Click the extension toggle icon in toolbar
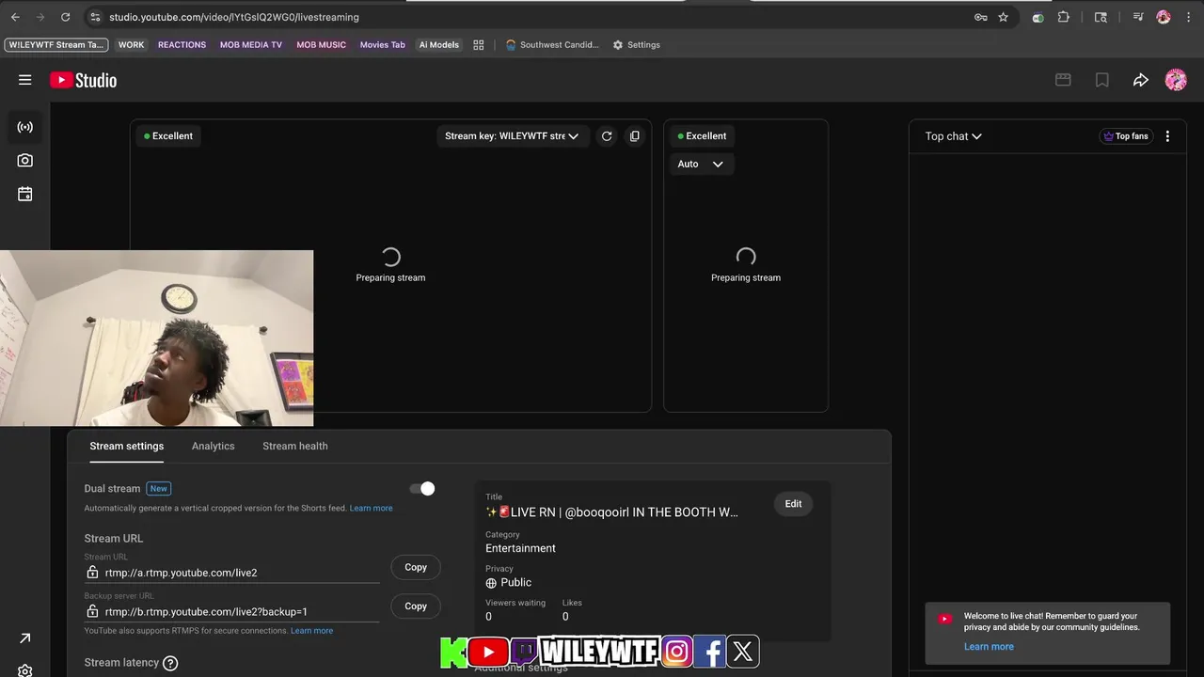Viewport: 1204px width, 677px height. (1038, 17)
